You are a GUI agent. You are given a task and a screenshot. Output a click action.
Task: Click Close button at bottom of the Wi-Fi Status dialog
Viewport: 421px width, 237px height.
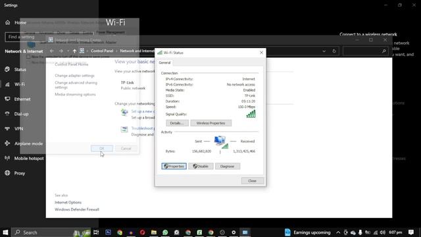click(252, 181)
